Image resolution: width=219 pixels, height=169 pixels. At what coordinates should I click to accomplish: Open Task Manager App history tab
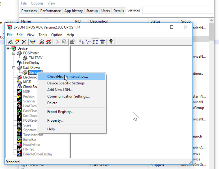tap(73, 11)
